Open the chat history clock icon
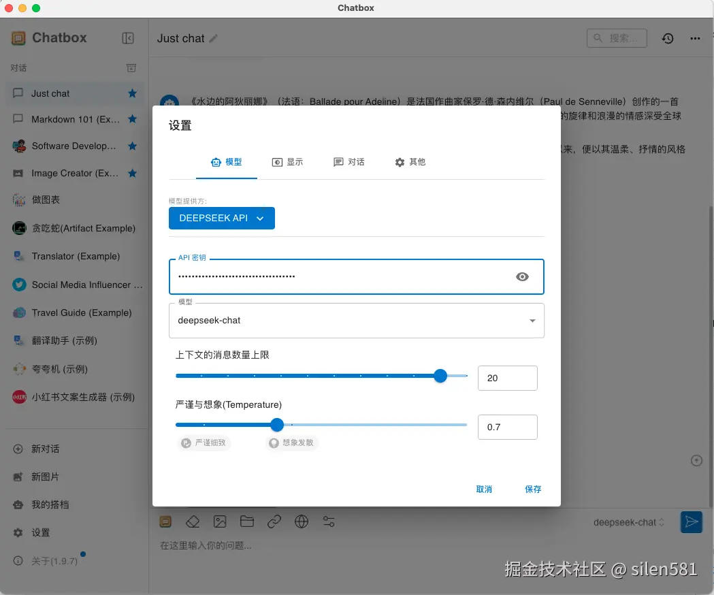This screenshot has height=595, width=714. coord(668,38)
